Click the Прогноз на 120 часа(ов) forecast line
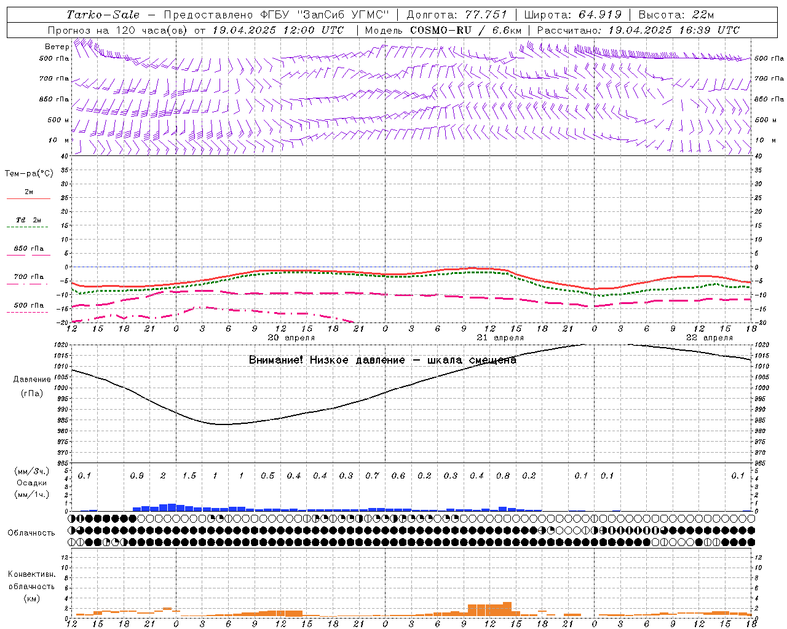Viewport: 787px width, 629px height. click(x=196, y=30)
